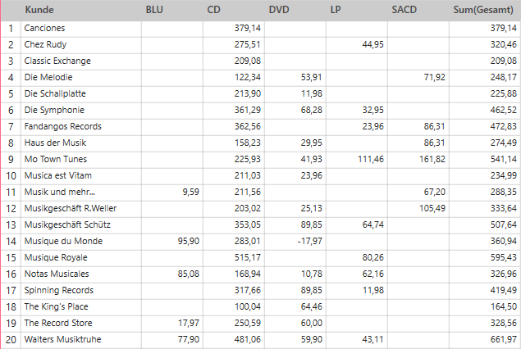
Task: Sort by the Sum(Gesamt) column header
Action: point(485,10)
